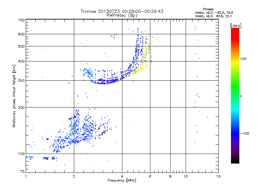Click the colorbar tick label '-100'
The height and width of the screenshot is (192, 257).
point(244,133)
